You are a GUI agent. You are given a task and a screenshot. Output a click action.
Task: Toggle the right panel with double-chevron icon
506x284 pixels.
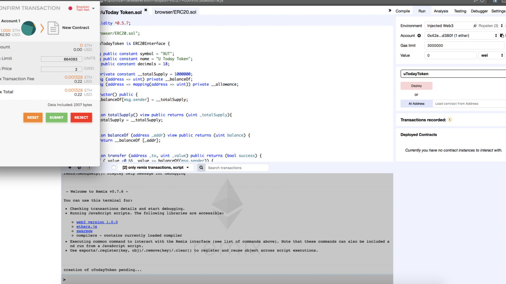point(390,10)
